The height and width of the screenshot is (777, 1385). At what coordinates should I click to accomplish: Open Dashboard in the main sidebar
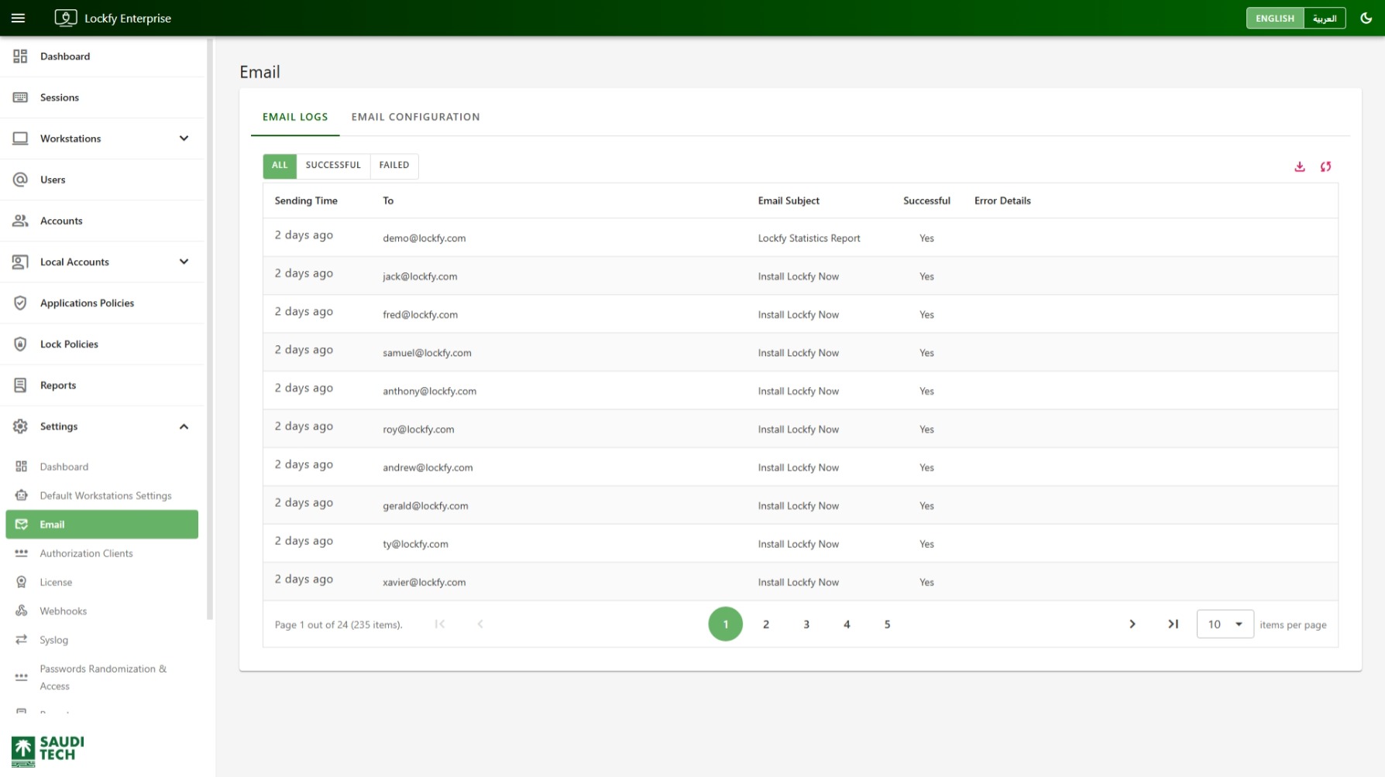[102, 56]
